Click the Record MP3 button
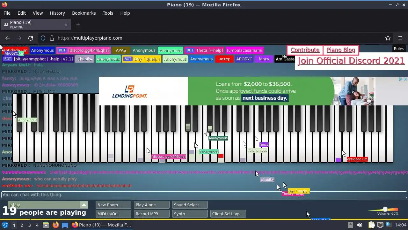 tap(151, 214)
